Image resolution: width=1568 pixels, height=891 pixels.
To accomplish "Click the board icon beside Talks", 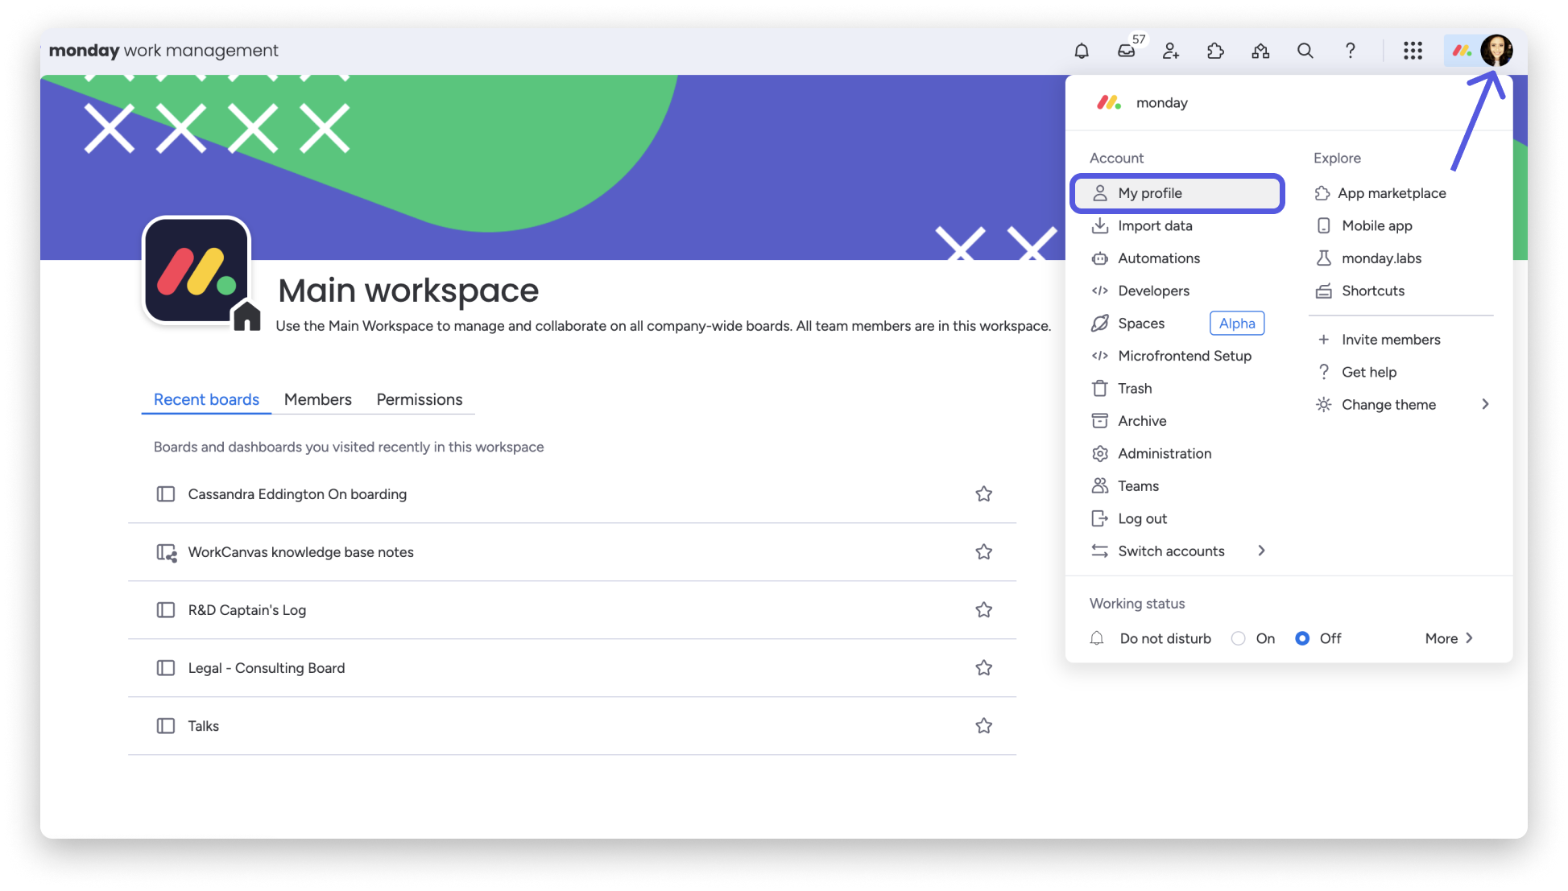I will 165,726.
